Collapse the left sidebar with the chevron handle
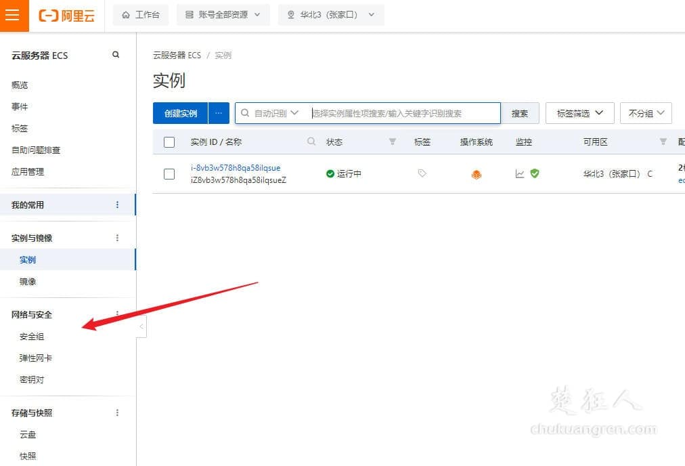 (x=141, y=326)
